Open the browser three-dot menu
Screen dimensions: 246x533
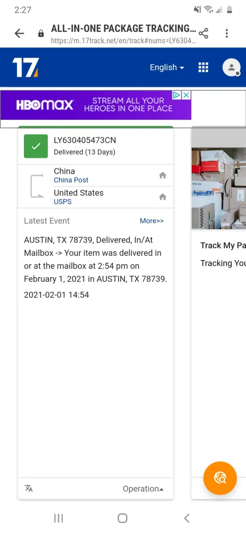(x=227, y=33)
